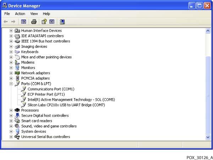The width and height of the screenshot is (213, 160).
Task: Expand the System devices node
Action: [x=11, y=131]
